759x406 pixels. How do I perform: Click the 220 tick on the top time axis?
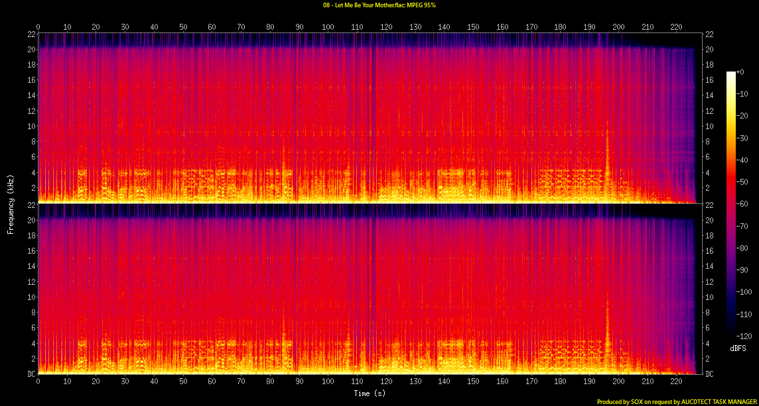pos(676,27)
